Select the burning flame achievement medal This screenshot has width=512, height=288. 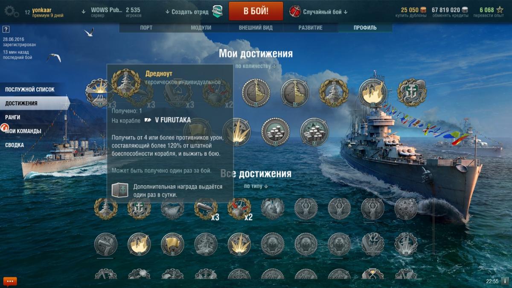pyautogui.click(x=373, y=93)
